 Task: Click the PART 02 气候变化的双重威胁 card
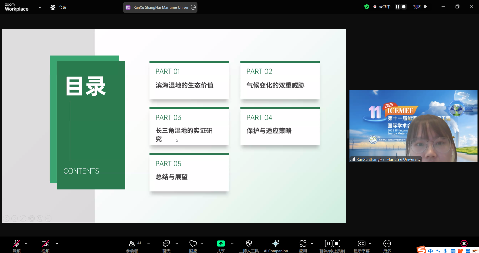[x=280, y=80]
